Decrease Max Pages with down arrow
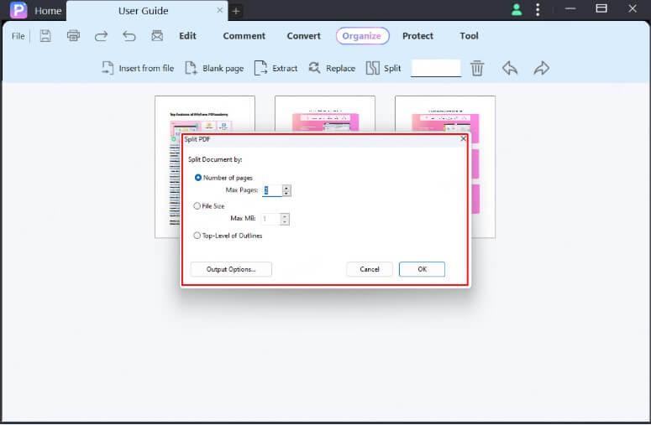The height and width of the screenshot is (425, 651). [286, 193]
